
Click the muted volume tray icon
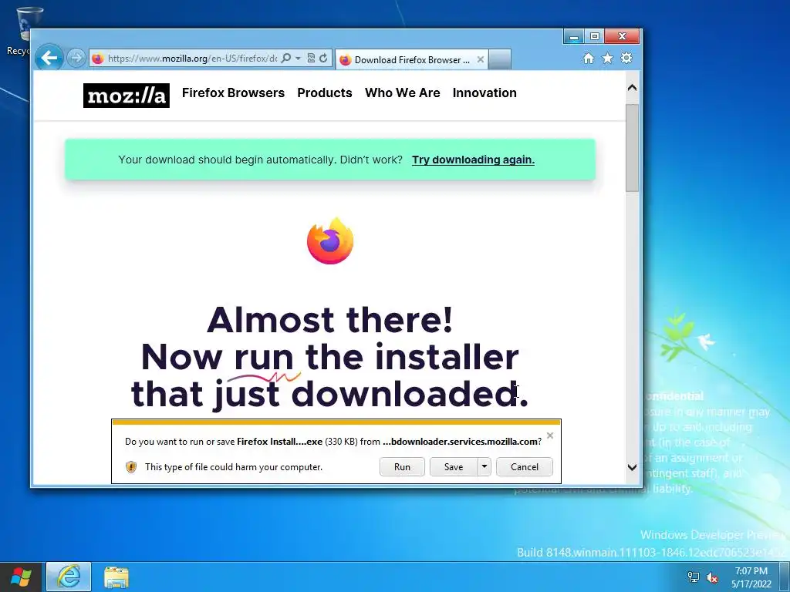coord(712,577)
